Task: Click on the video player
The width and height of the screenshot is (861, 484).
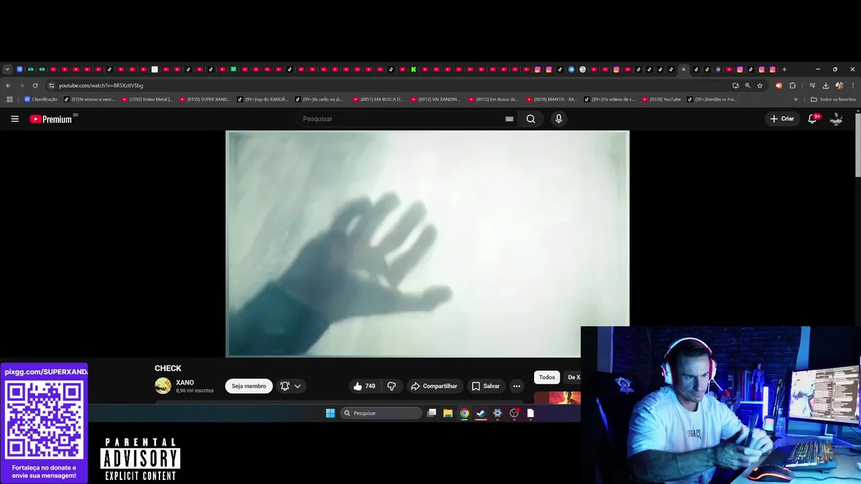Action: pos(427,244)
